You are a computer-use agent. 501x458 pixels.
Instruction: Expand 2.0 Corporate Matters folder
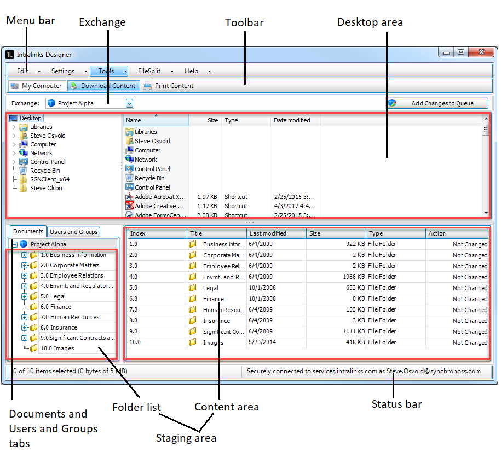pyautogui.click(x=24, y=266)
